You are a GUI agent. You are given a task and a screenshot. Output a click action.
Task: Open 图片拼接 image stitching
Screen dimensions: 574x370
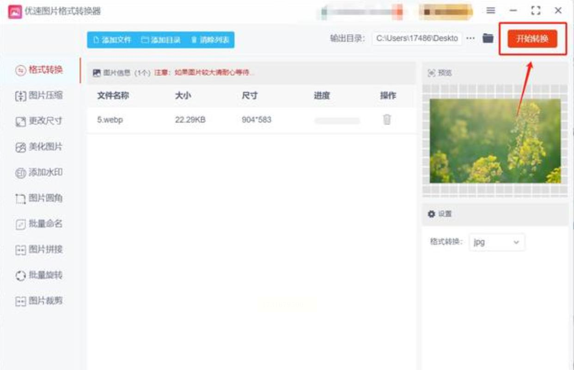39,249
